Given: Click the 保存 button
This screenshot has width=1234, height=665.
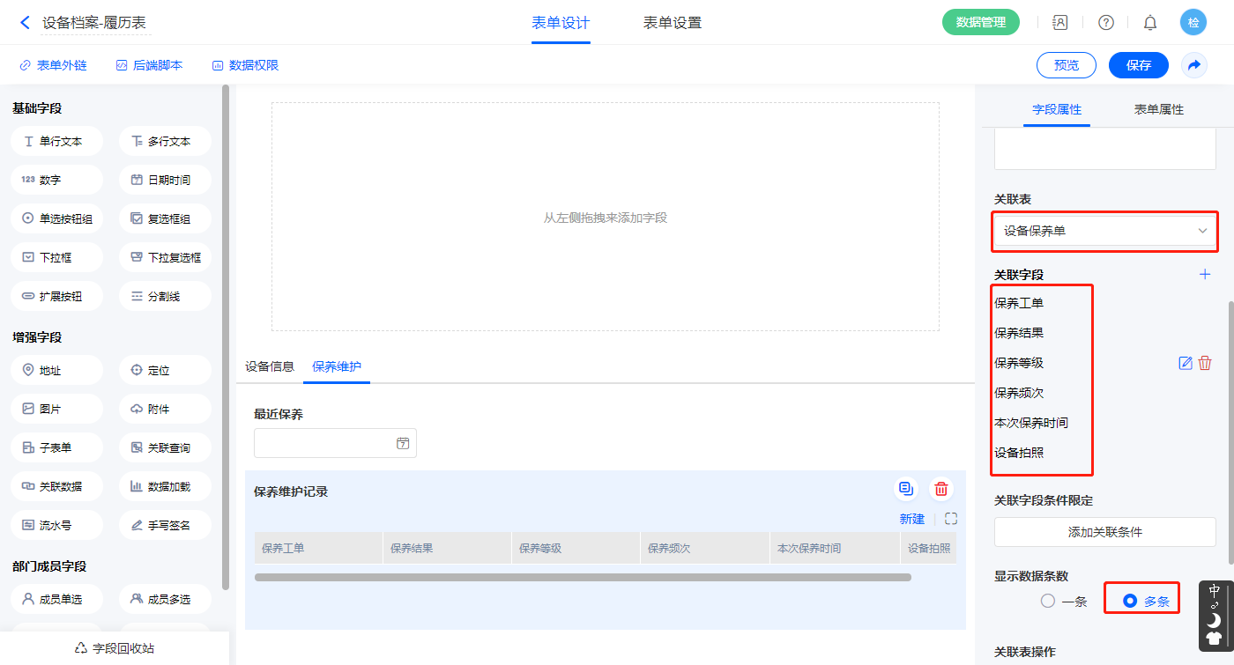Looking at the screenshot, I should [x=1138, y=65].
